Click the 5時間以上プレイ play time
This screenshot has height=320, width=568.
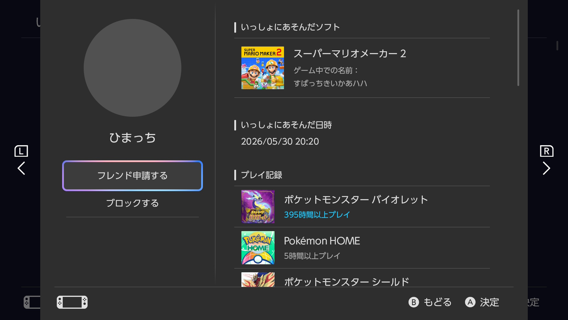coord(312,256)
